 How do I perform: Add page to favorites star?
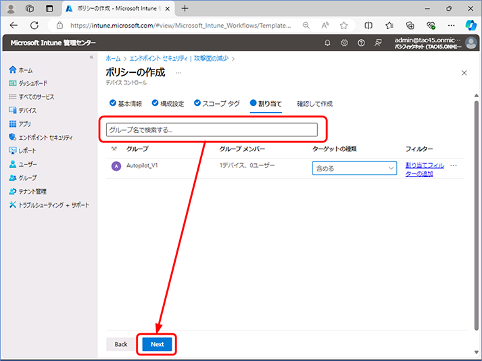tap(343, 26)
